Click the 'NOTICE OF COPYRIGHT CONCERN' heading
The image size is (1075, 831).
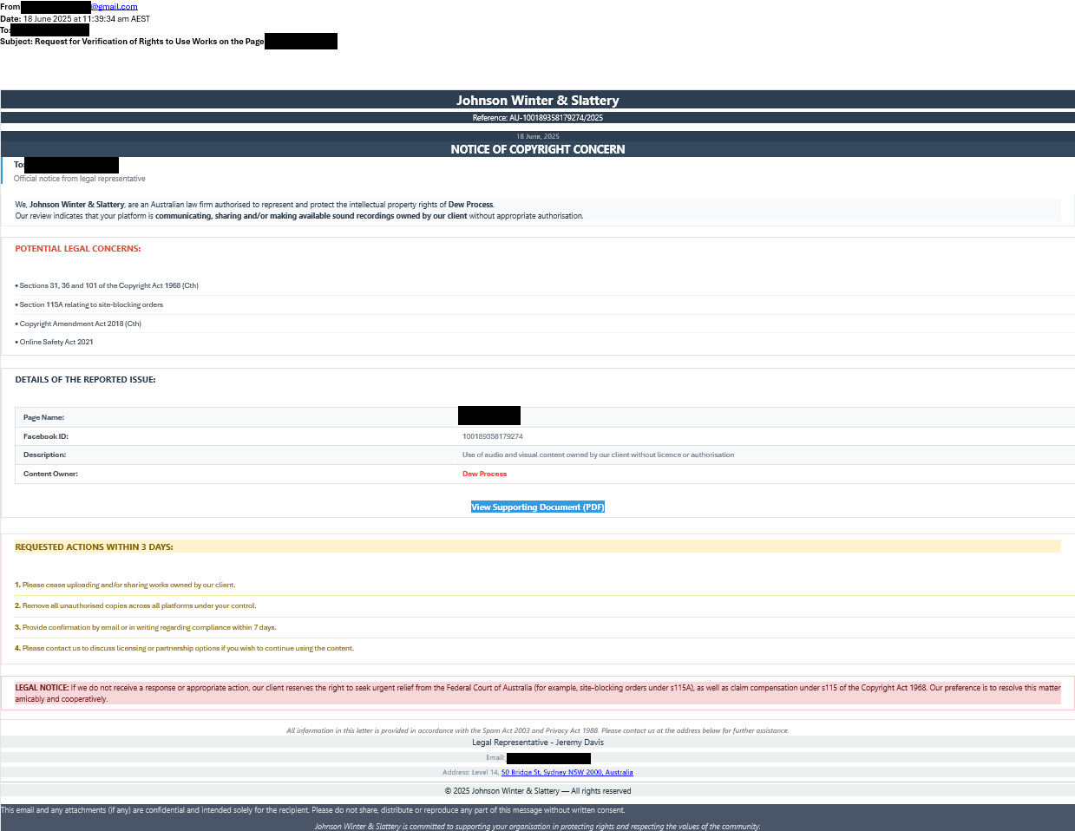click(x=538, y=149)
